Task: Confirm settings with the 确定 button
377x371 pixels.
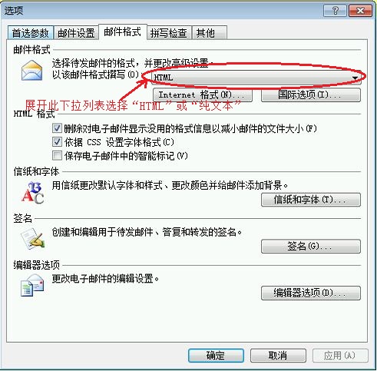Action: click(x=216, y=356)
